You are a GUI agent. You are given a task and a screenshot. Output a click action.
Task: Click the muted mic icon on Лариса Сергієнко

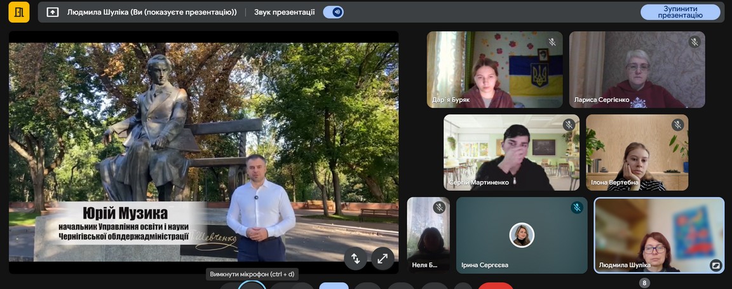coord(695,42)
